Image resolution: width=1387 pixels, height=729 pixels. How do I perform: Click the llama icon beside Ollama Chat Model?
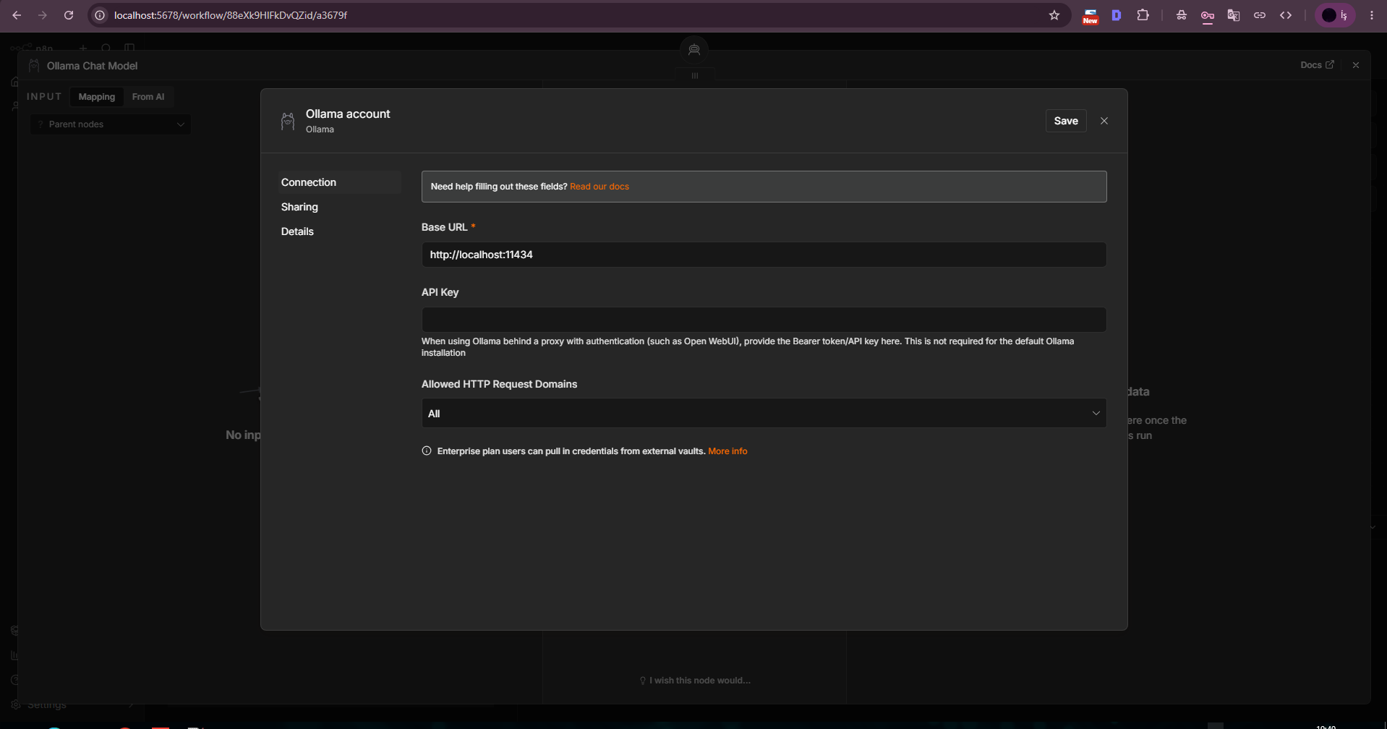tap(34, 66)
